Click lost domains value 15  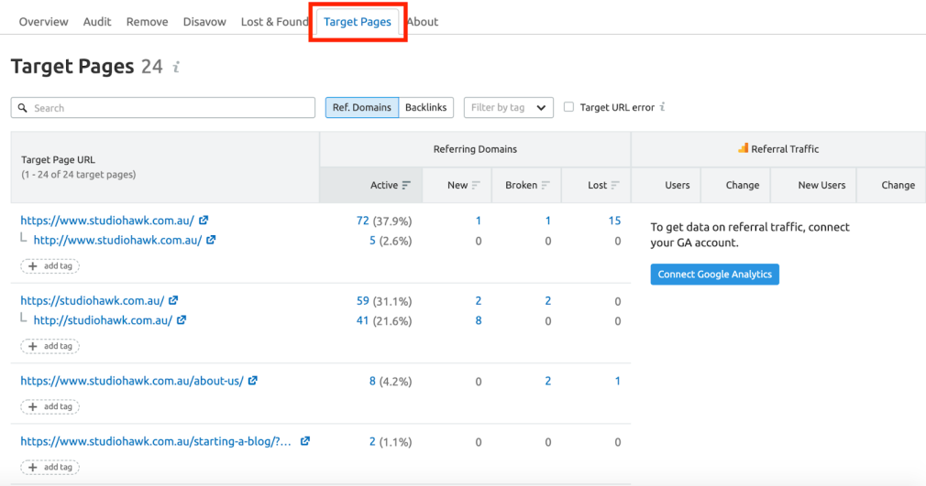pyautogui.click(x=614, y=221)
